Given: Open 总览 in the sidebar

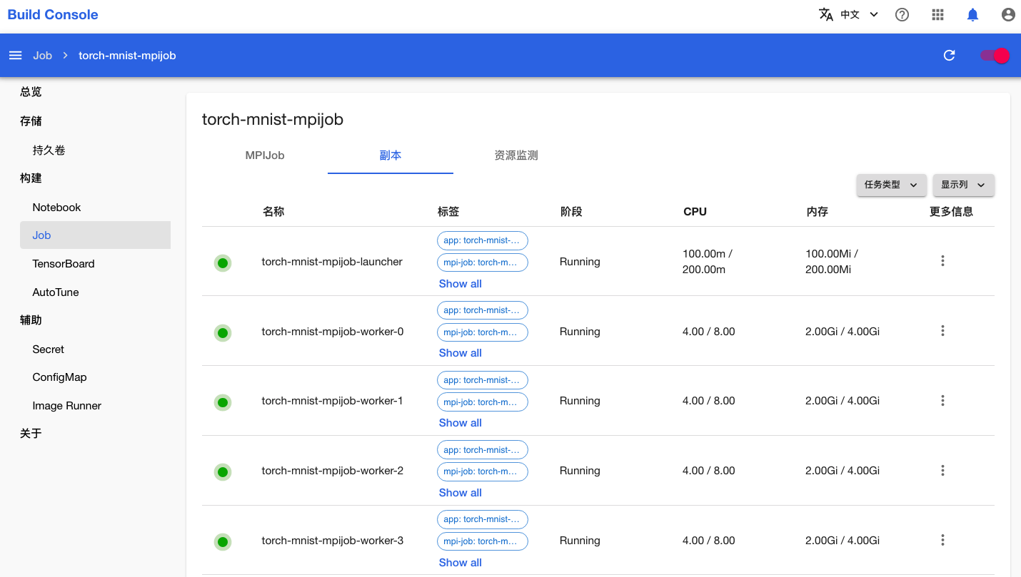Looking at the screenshot, I should coord(31,92).
